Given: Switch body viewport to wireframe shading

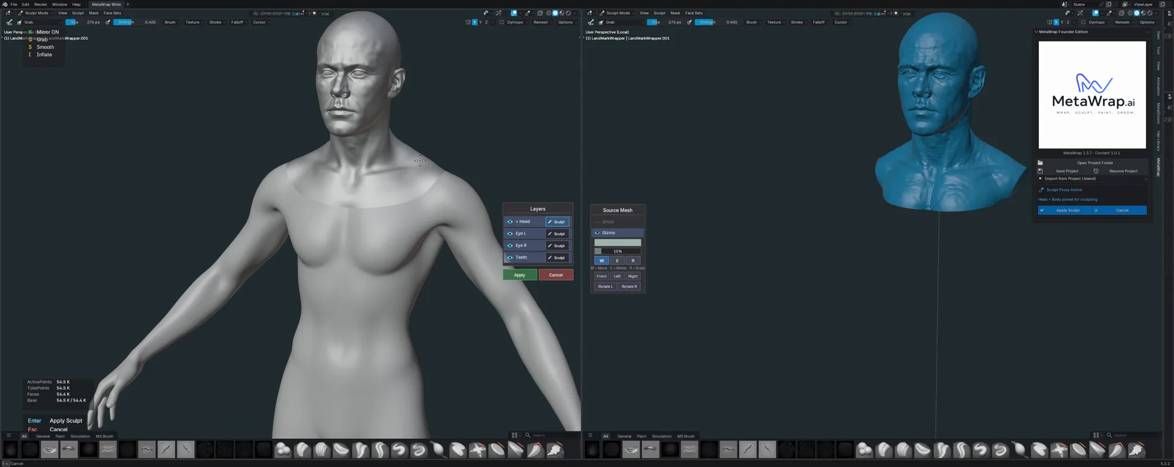Looking at the screenshot, I should [x=548, y=13].
